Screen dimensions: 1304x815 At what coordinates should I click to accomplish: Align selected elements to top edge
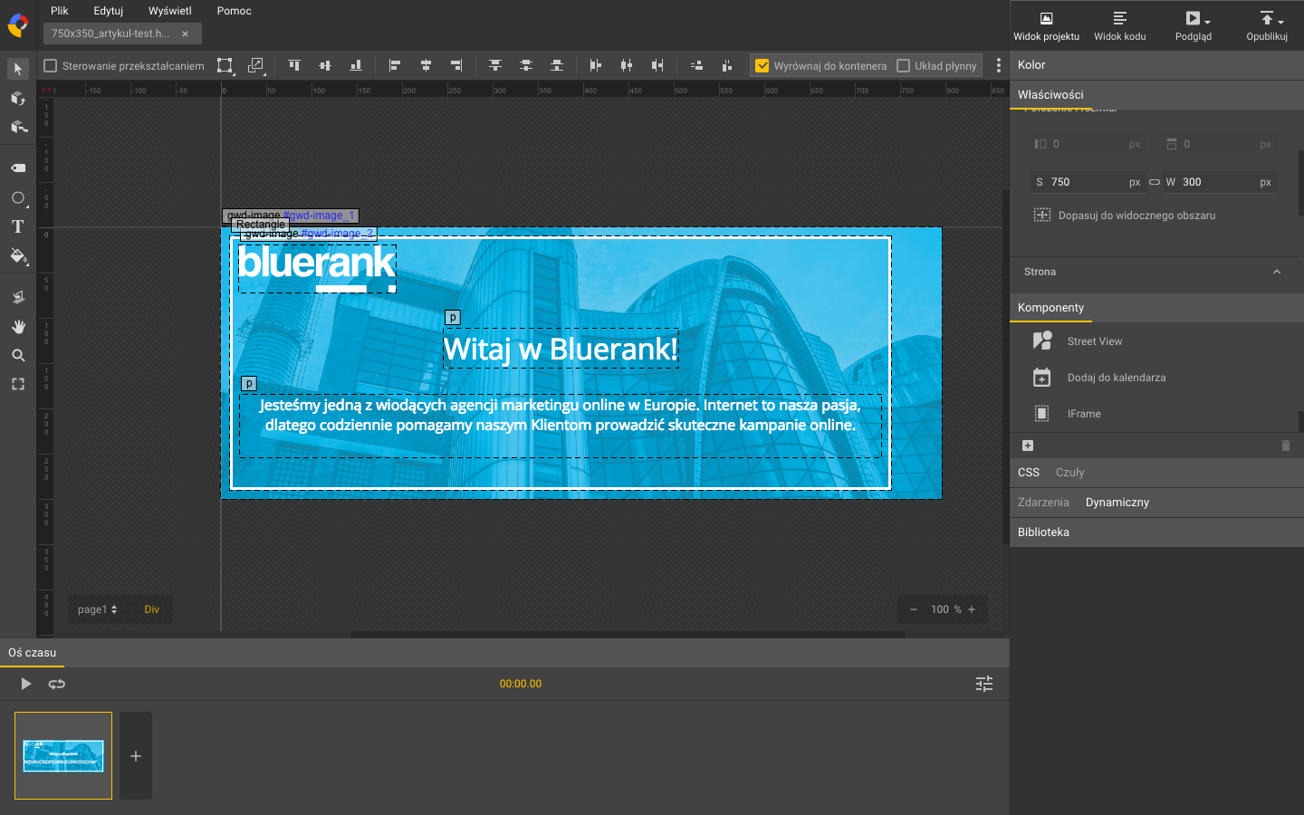(x=294, y=65)
